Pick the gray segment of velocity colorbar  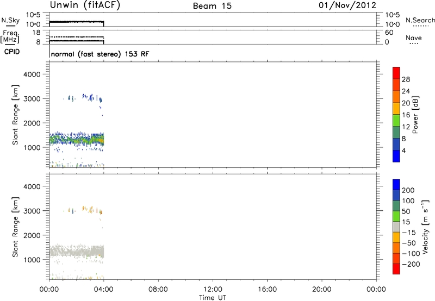point(396,227)
